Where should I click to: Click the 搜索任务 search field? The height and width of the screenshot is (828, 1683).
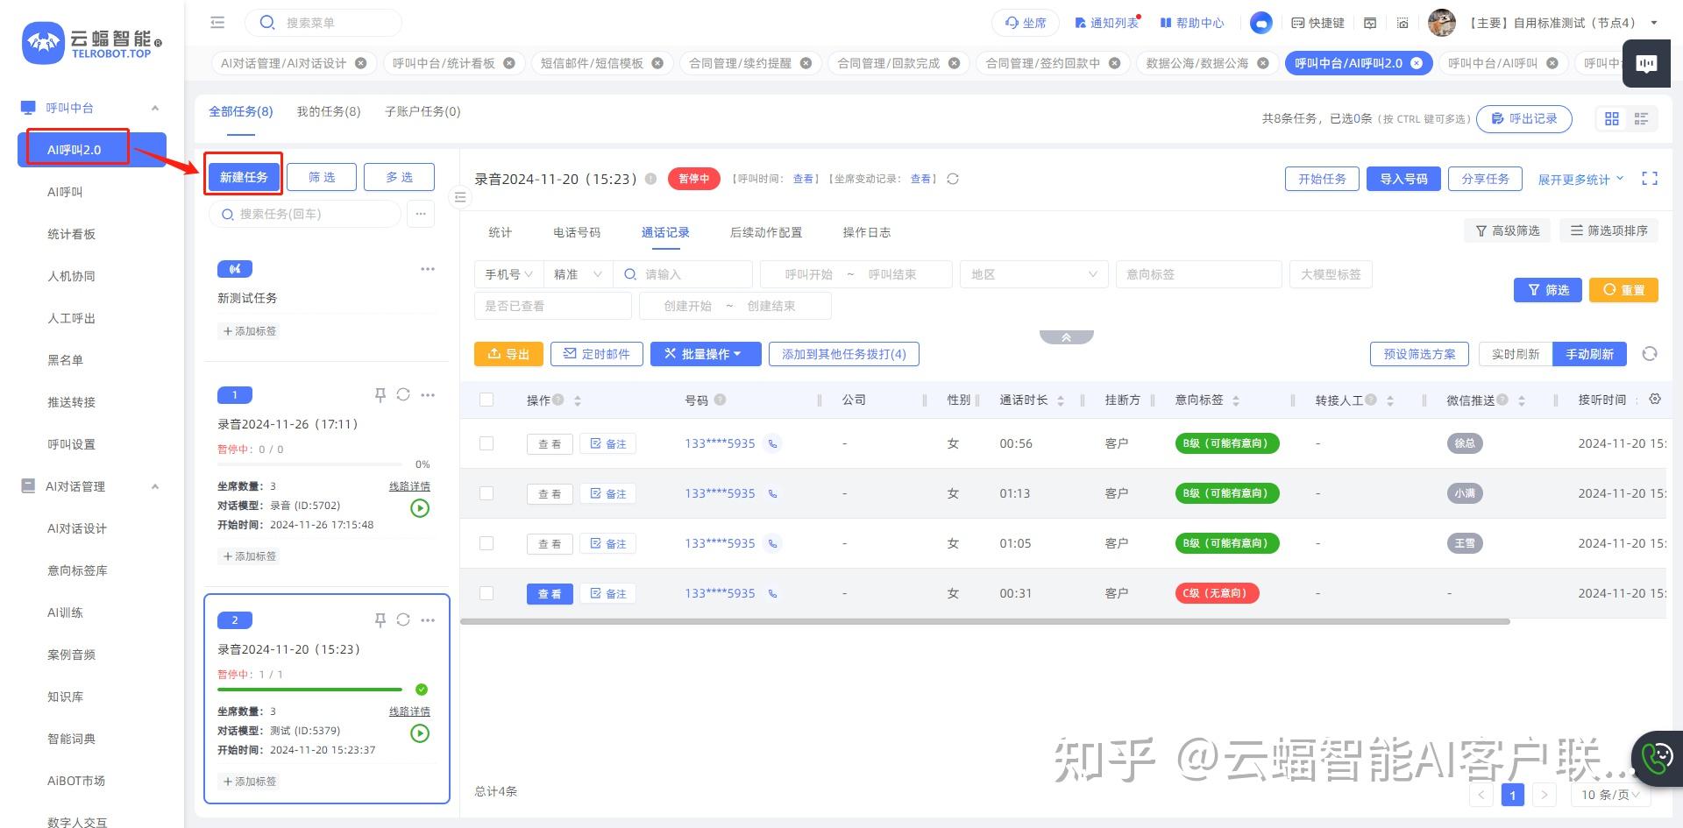pyautogui.click(x=305, y=214)
